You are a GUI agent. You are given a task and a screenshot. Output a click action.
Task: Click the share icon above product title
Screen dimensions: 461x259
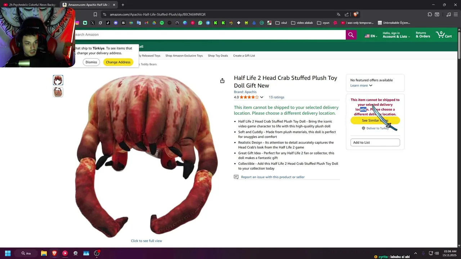click(x=222, y=81)
